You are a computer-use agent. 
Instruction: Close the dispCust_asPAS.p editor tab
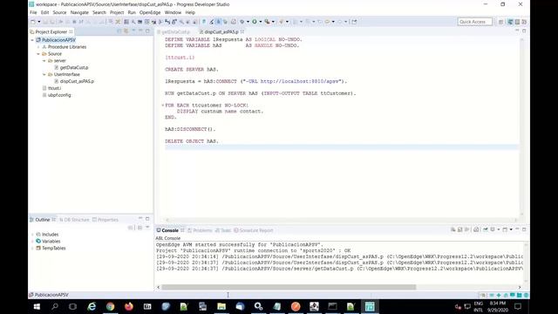pos(242,31)
